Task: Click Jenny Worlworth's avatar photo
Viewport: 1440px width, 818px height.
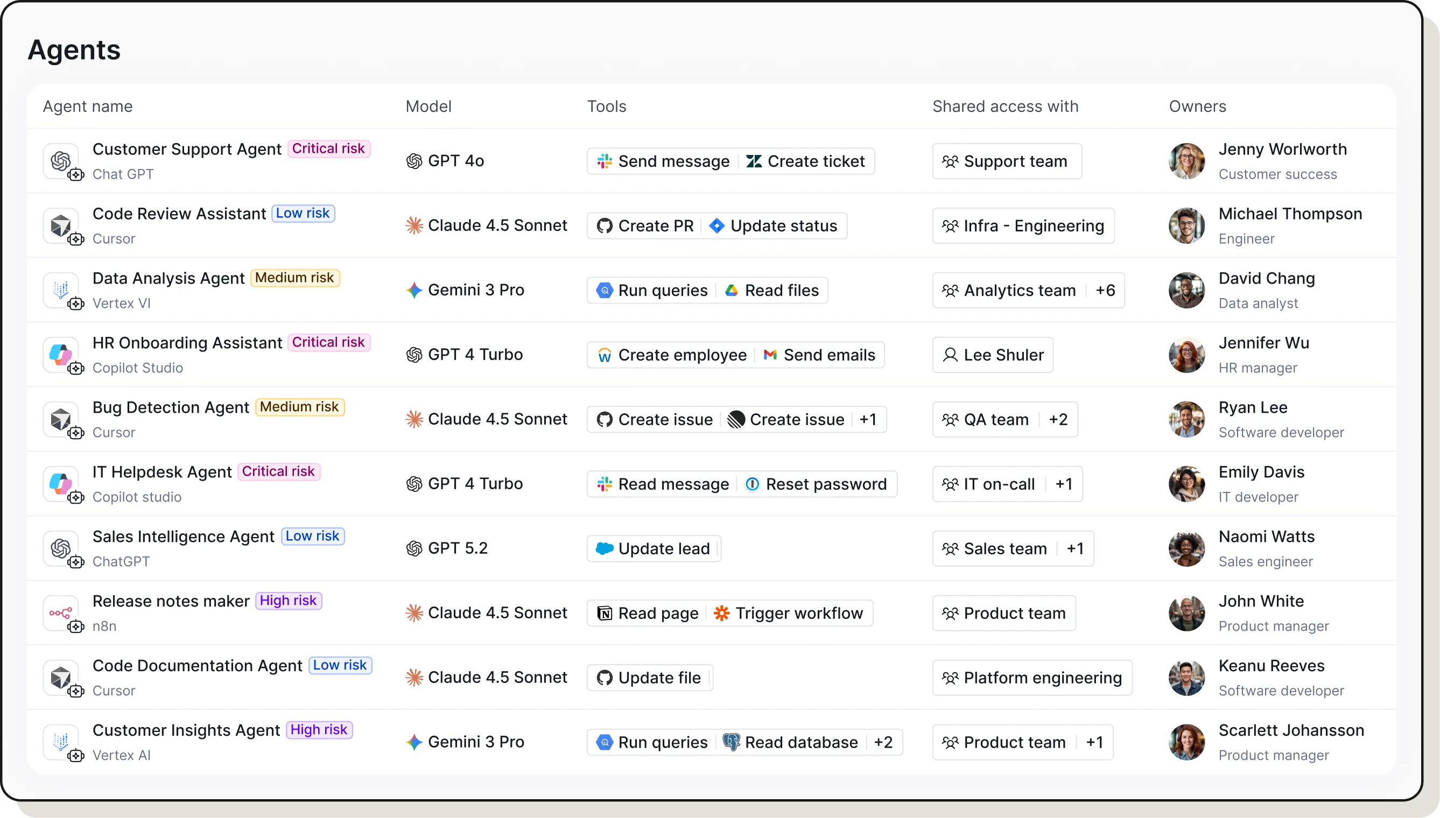Action: pyautogui.click(x=1186, y=161)
